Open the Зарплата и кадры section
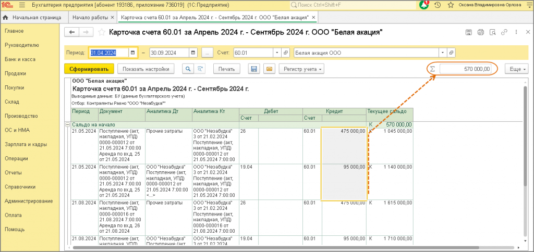The width and height of the screenshot is (534, 252). coord(26,144)
